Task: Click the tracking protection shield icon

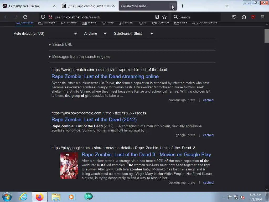Action: coord(43,17)
